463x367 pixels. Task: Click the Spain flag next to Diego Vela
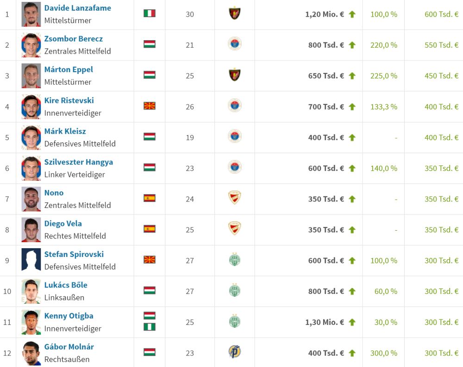coord(150,229)
